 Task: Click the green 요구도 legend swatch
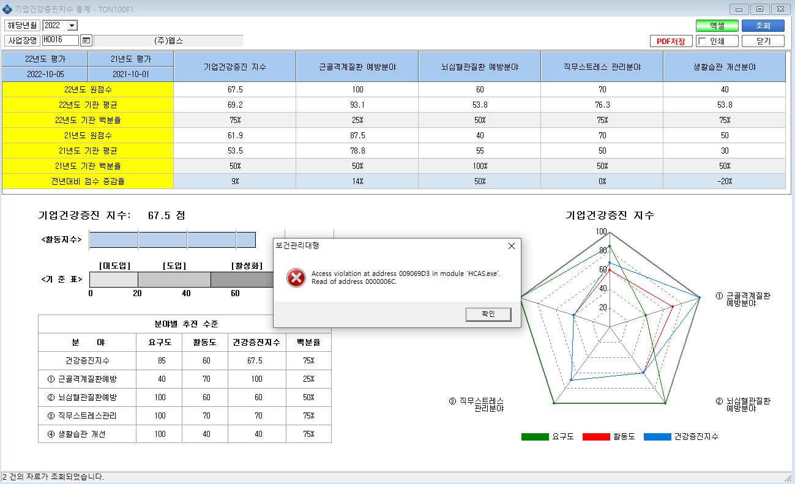click(535, 437)
